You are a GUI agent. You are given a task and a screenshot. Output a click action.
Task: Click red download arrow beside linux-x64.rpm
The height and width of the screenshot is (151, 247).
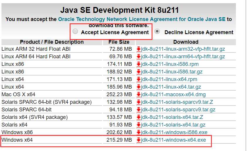[138, 79]
